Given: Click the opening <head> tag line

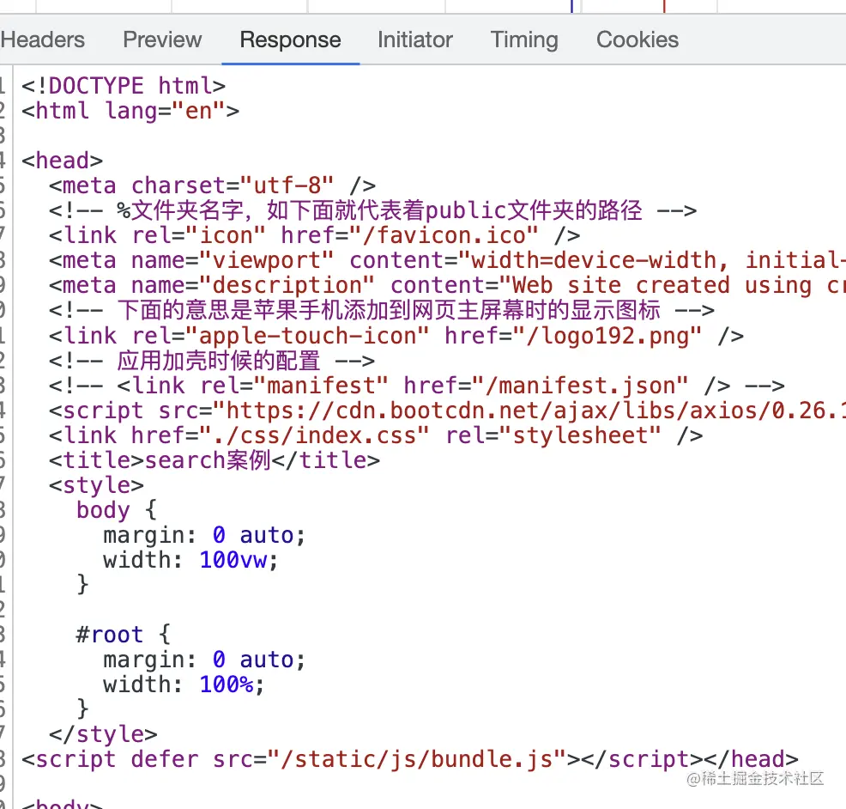Looking at the screenshot, I should tap(62, 161).
